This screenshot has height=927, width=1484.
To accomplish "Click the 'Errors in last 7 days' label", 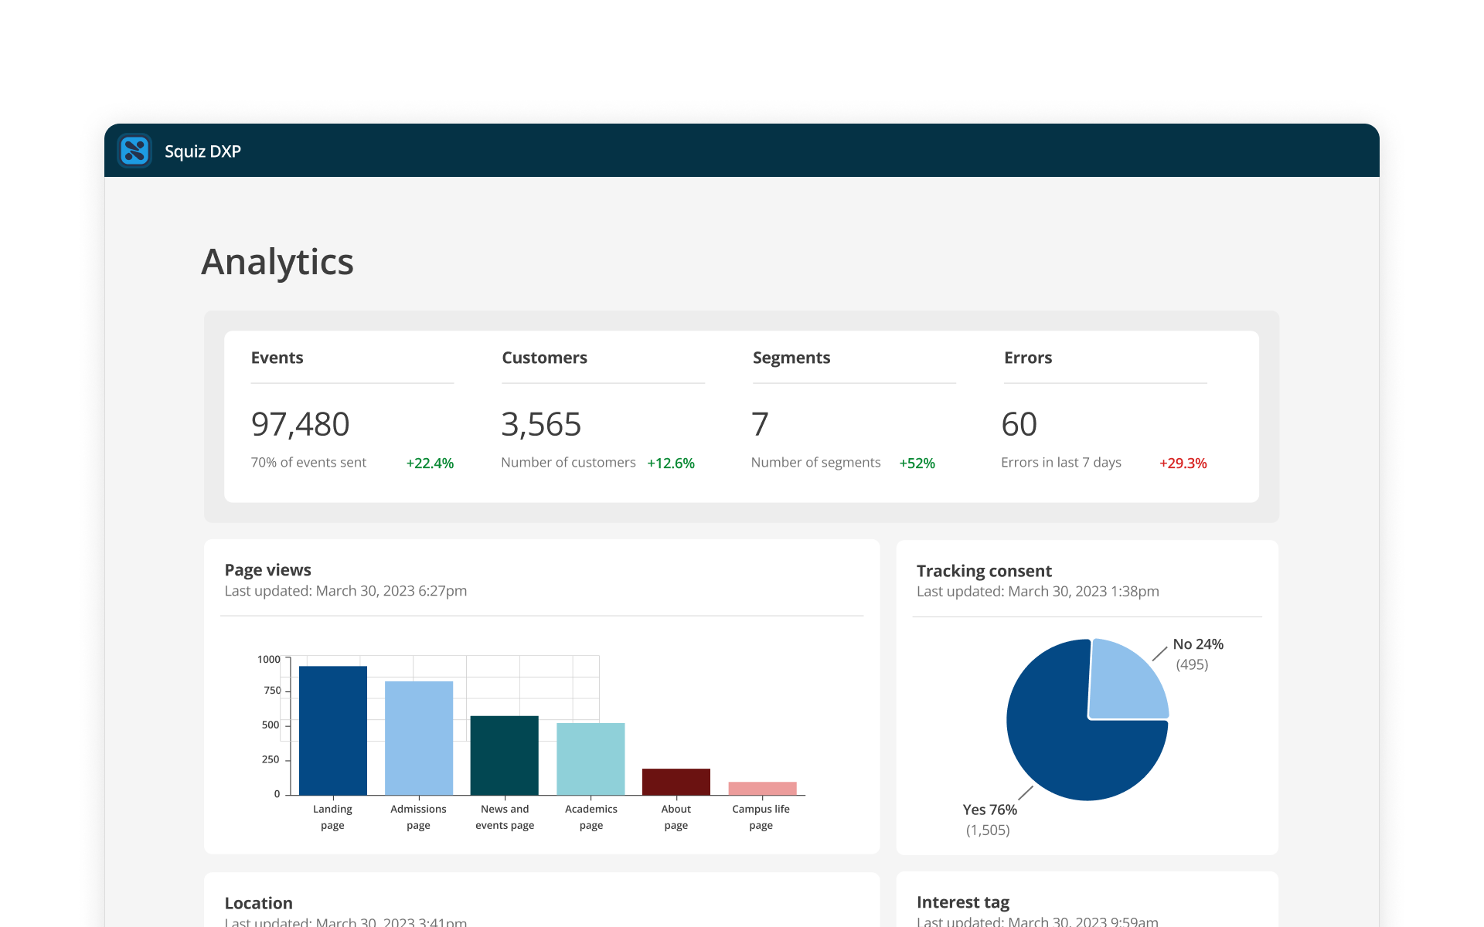I will 1061,462.
